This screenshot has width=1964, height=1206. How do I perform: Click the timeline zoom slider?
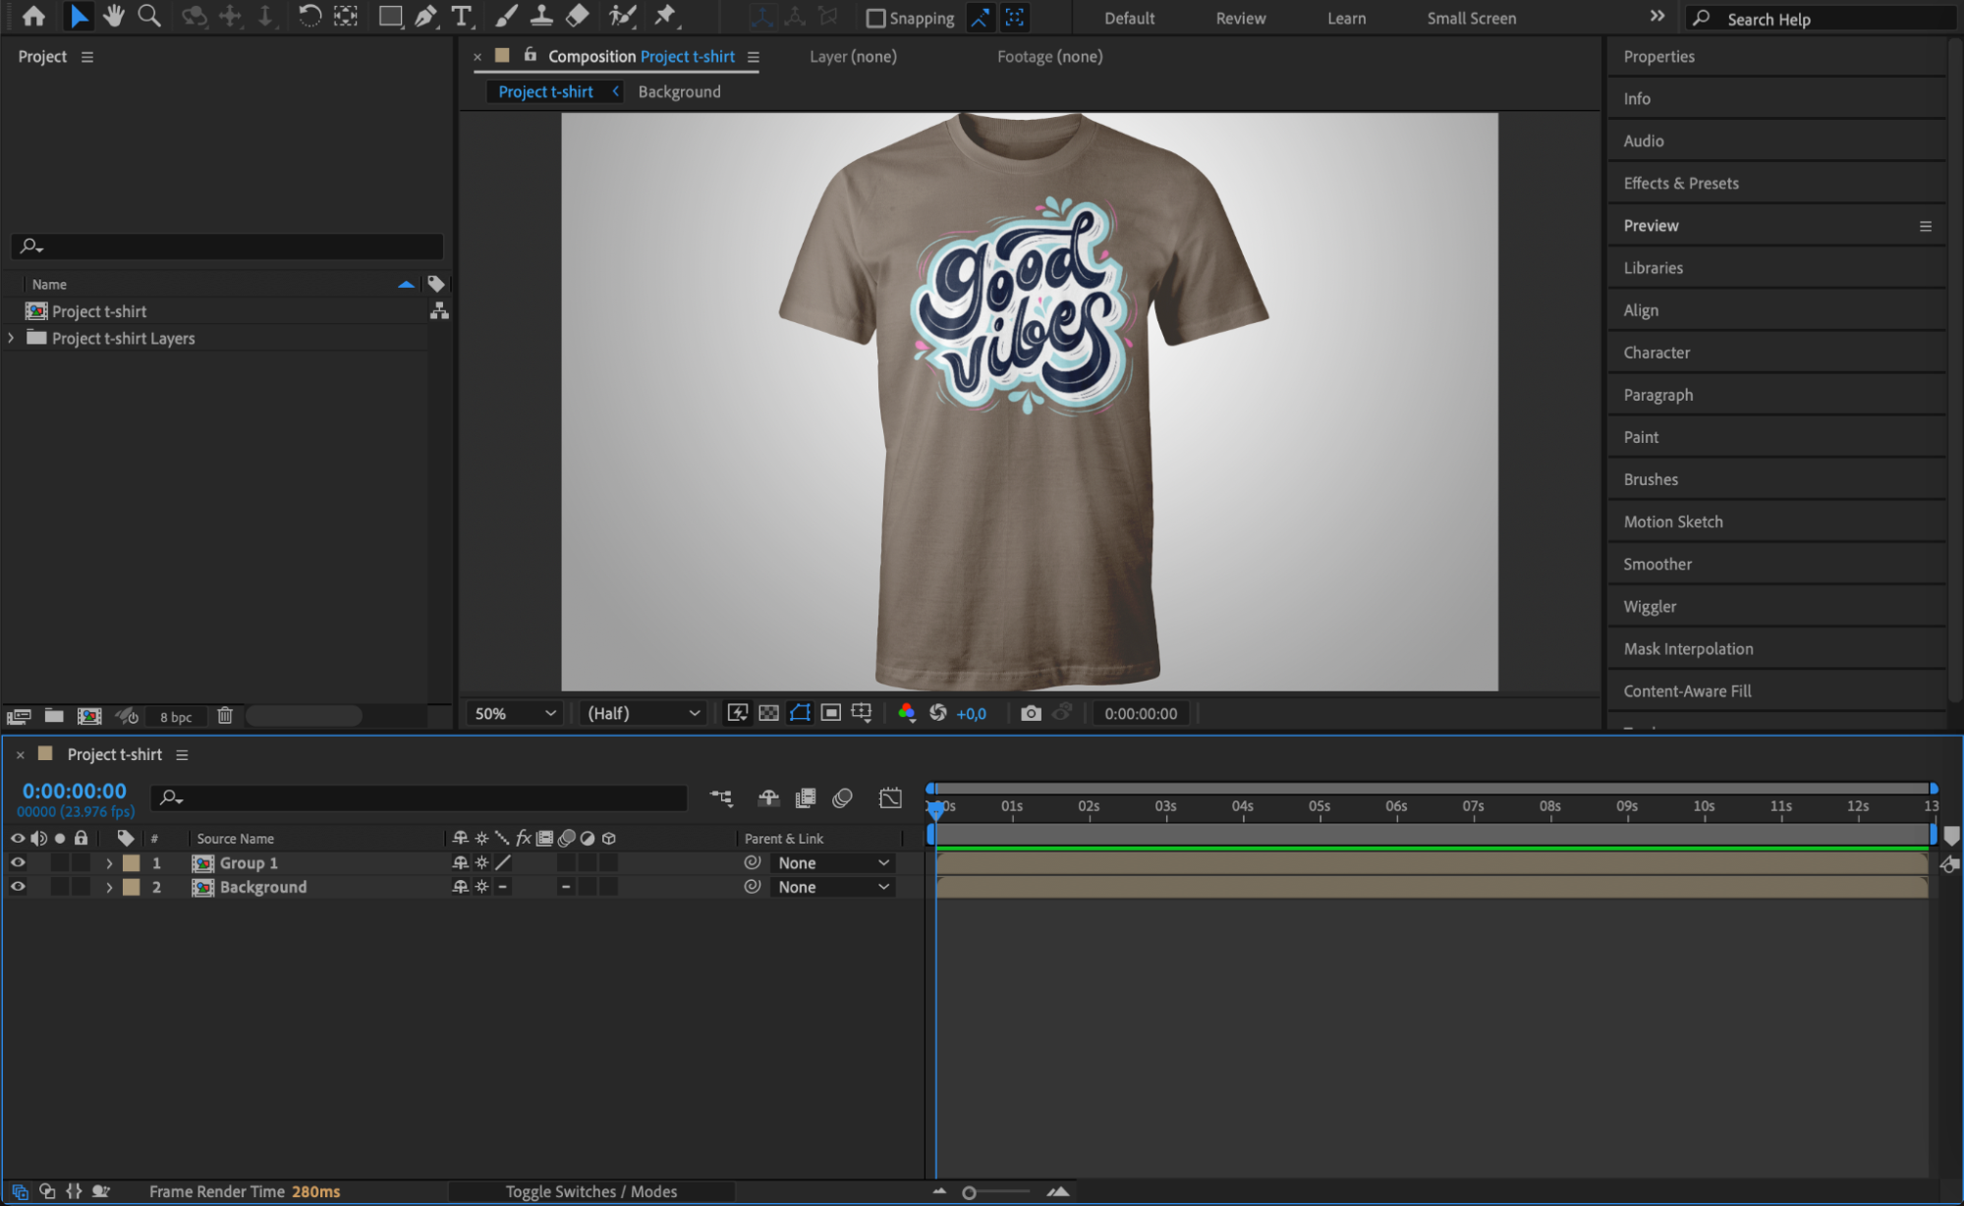point(998,1192)
